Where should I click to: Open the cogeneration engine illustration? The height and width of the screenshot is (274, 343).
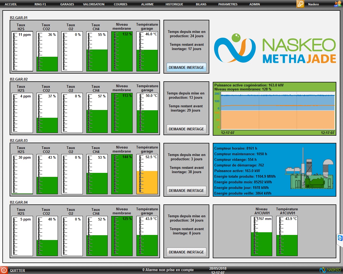pos(310,169)
